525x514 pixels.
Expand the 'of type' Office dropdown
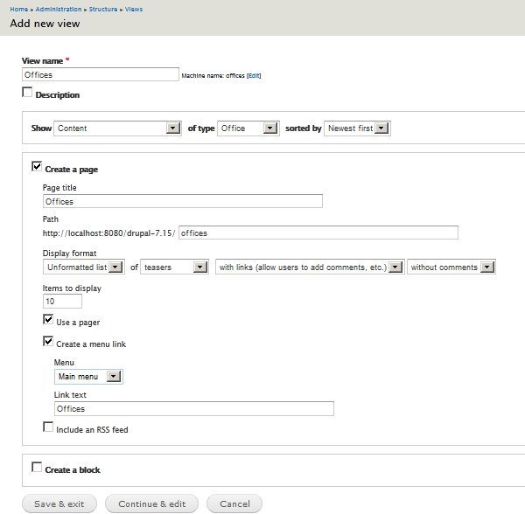[248, 128]
